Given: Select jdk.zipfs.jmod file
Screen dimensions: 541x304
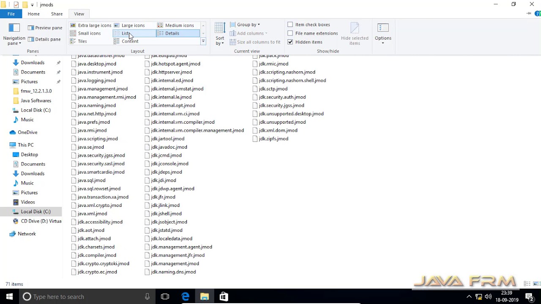Looking at the screenshot, I should (x=273, y=139).
